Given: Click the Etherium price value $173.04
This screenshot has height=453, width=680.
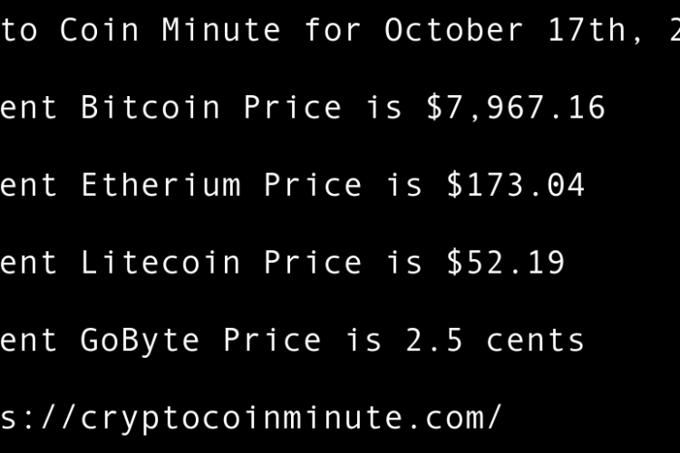Looking at the screenshot, I should (x=515, y=186).
